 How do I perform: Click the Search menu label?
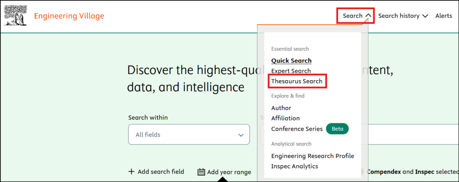click(353, 16)
